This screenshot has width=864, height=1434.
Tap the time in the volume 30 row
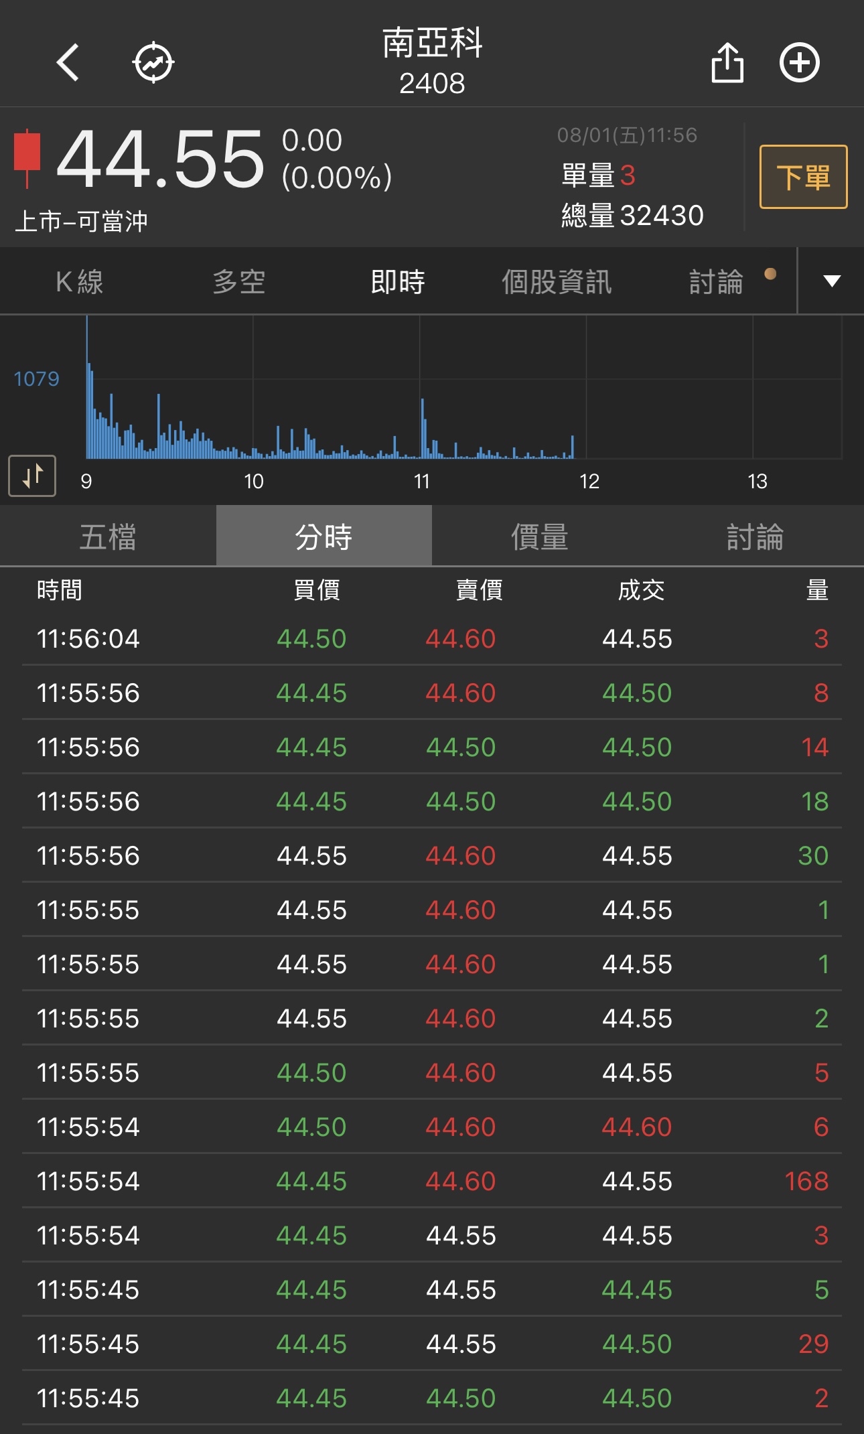click(88, 856)
